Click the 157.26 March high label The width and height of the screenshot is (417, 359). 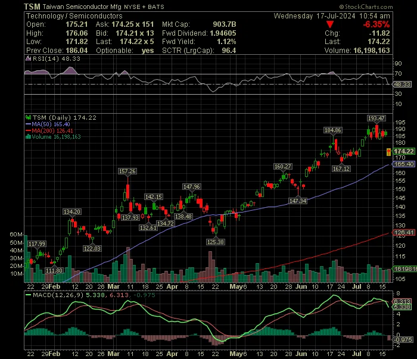pyautogui.click(x=127, y=171)
